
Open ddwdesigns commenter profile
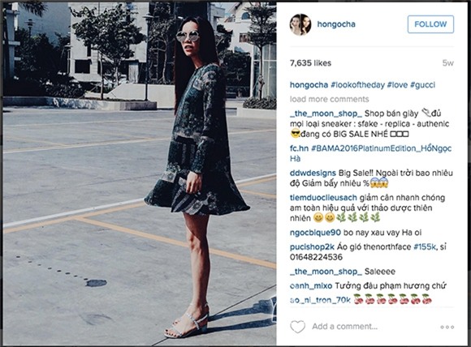313,173
